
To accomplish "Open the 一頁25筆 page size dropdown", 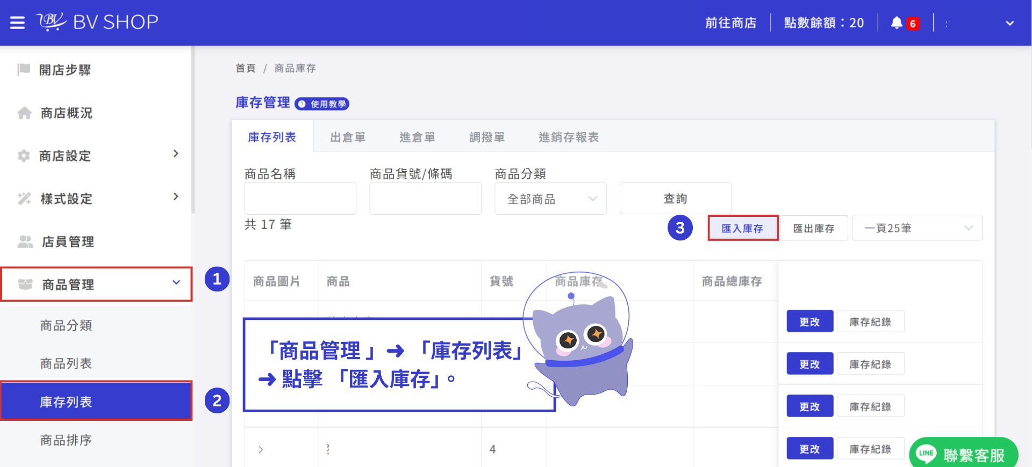I will point(917,228).
